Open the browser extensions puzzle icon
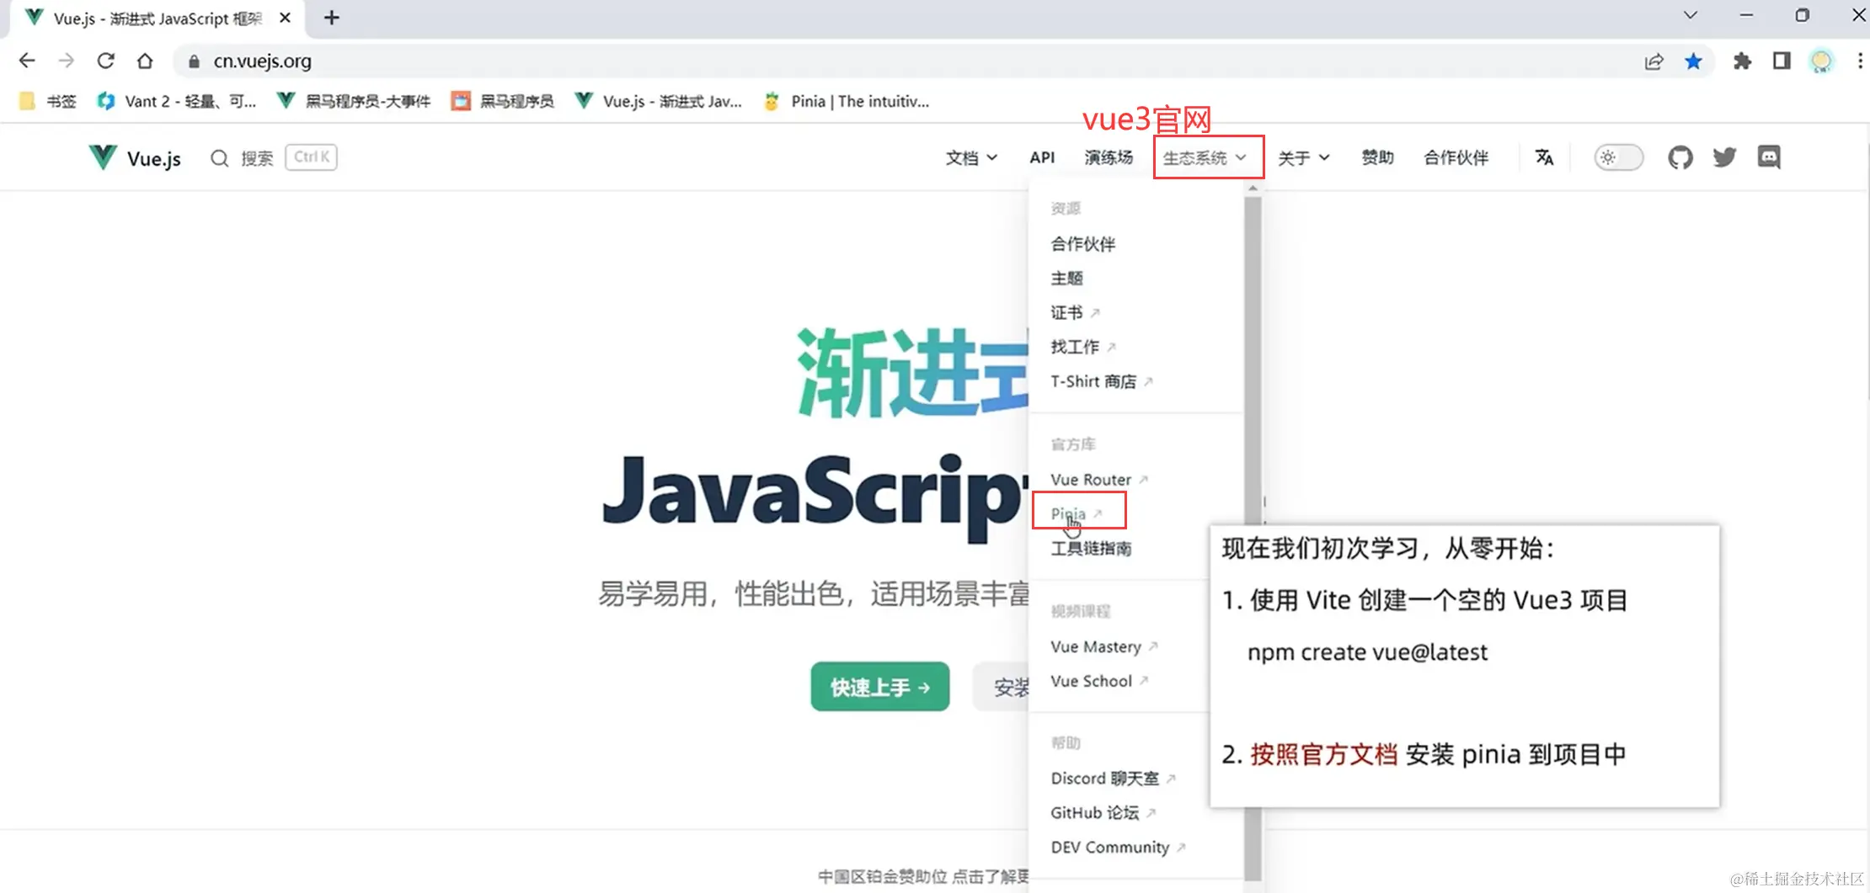Viewport: 1870px width, 893px height. click(1742, 61)
